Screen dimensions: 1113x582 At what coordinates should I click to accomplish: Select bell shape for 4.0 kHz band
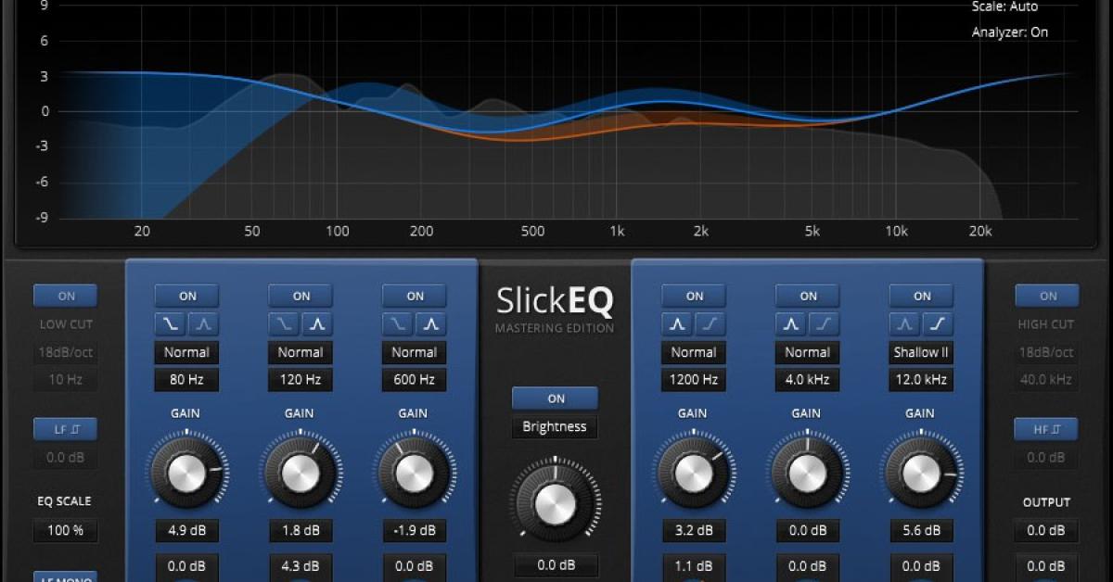click(792, 324)
